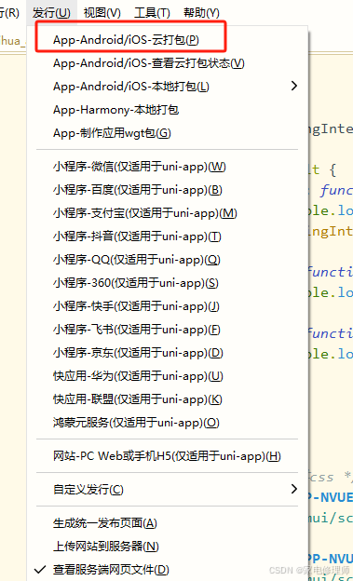
Task: Publish to 小程序-QQ (Q)
Action: (x=137, y=260)
